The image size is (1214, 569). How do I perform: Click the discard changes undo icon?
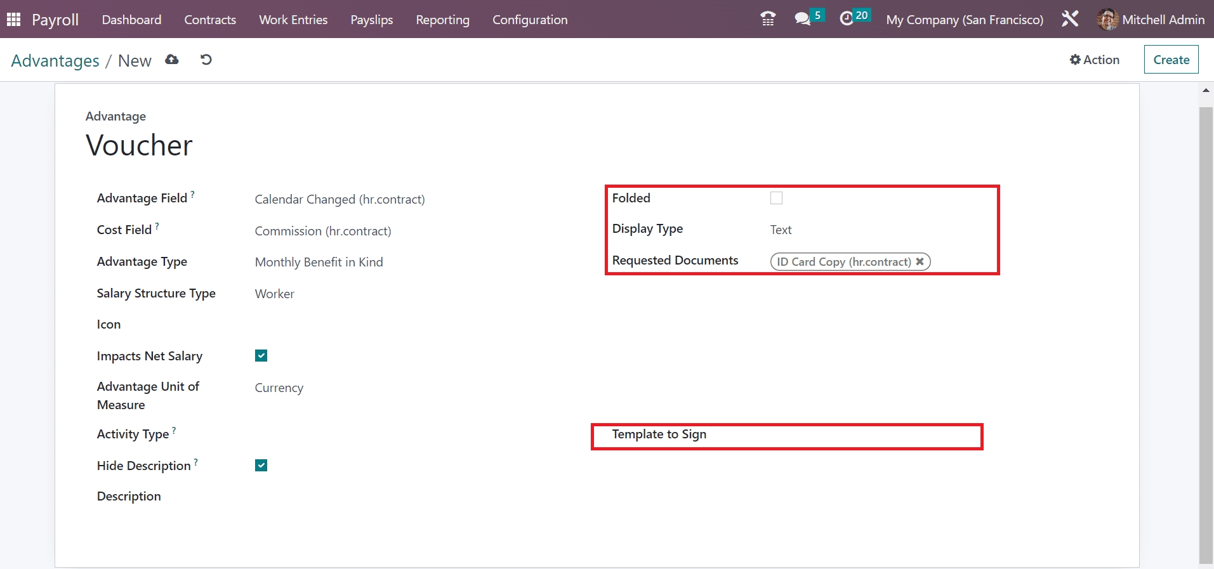[206, 60]
